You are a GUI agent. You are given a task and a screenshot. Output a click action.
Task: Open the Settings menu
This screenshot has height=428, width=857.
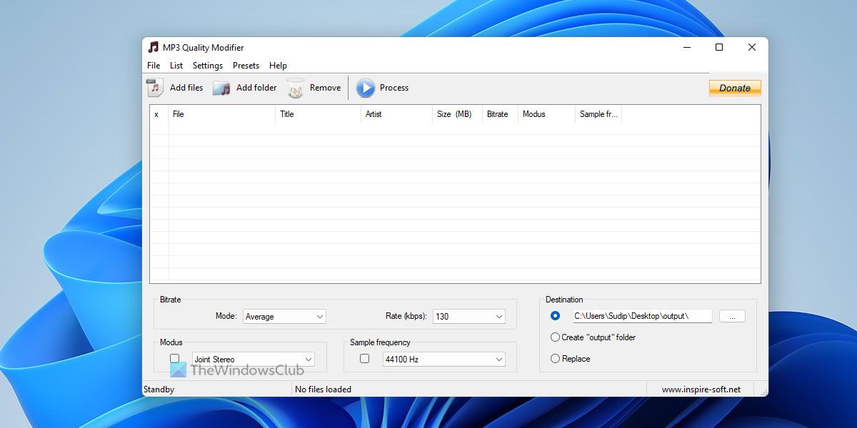coord(208,66)
